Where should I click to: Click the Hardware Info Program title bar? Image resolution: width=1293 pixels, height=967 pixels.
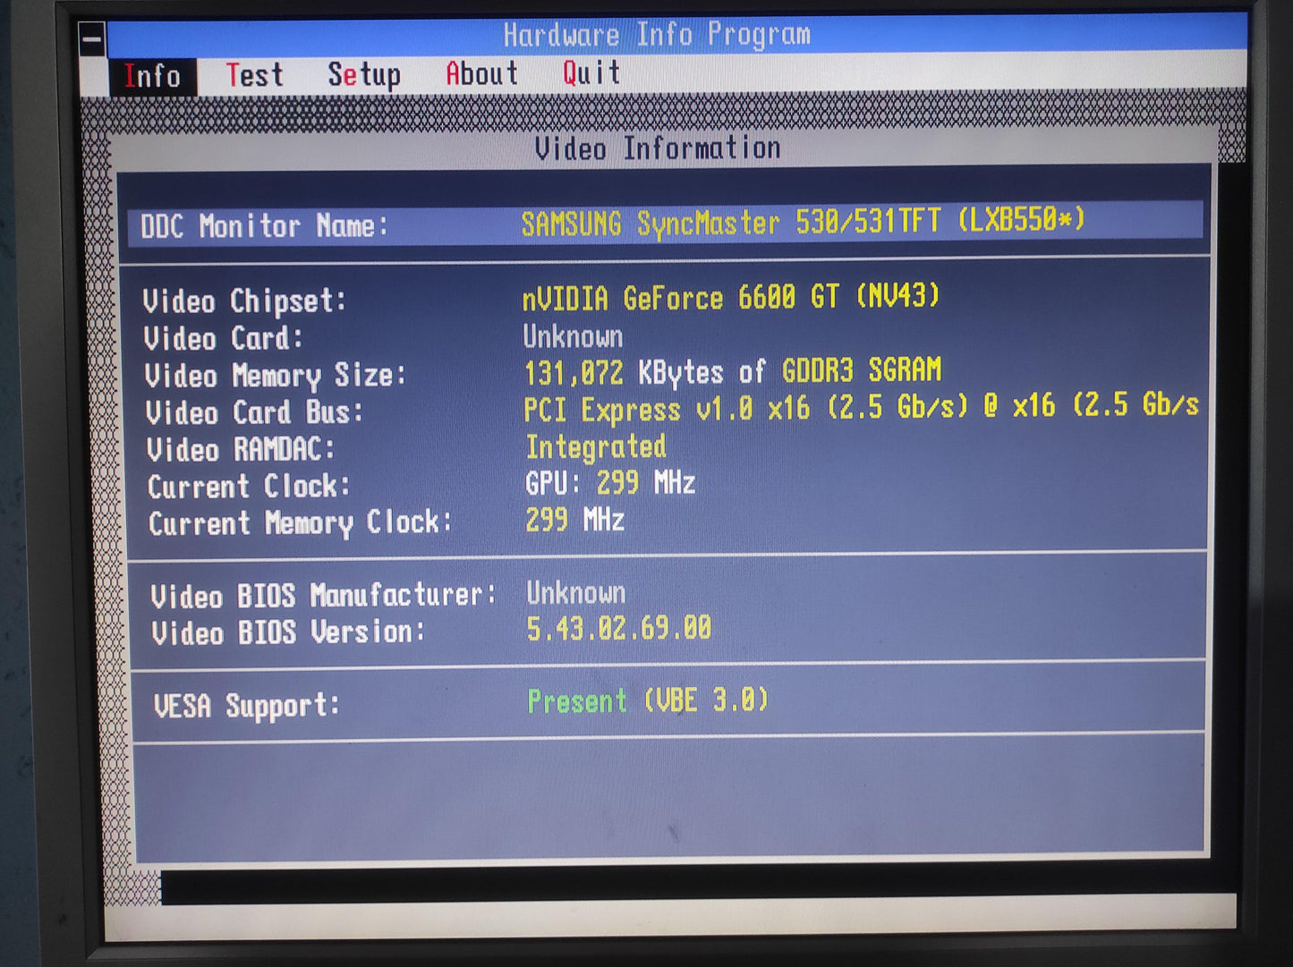pyautogui.click(x=657, y=35)
